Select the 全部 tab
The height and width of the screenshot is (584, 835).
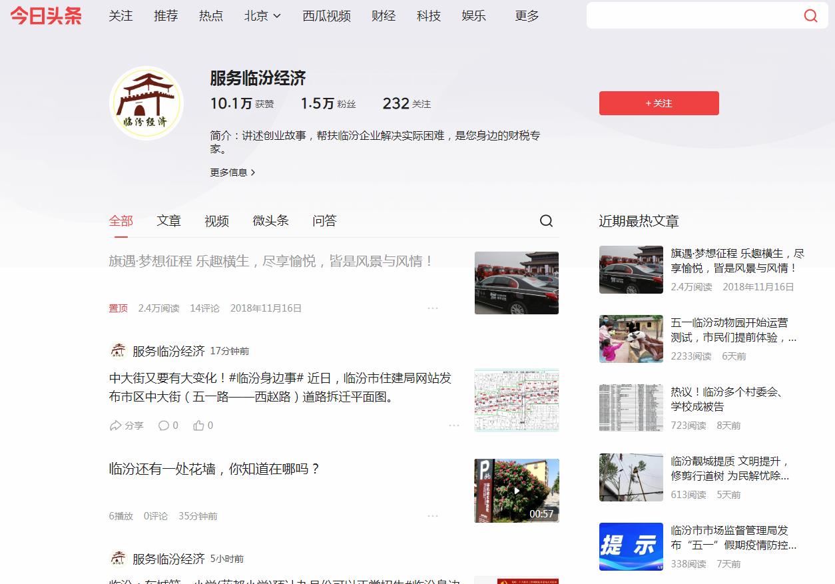(x=121, y=221)
